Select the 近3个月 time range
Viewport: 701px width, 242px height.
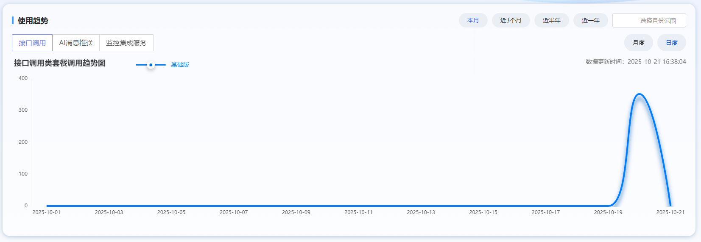tap(511, 20)
